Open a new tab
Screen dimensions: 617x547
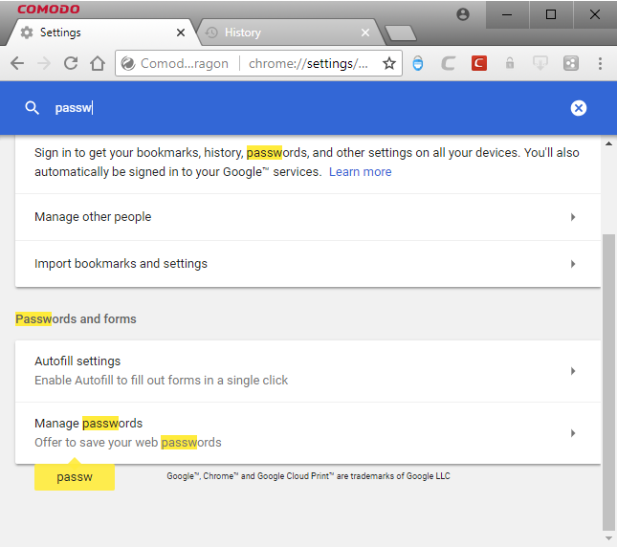[x=401, y=33]
